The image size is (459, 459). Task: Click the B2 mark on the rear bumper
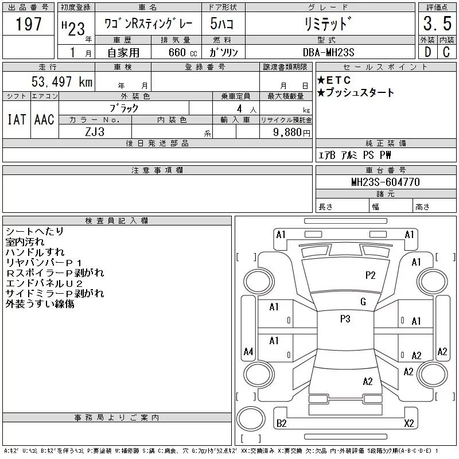pos(282,423)
